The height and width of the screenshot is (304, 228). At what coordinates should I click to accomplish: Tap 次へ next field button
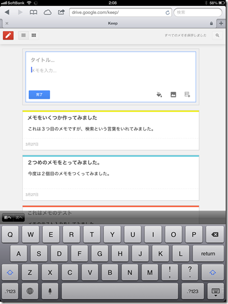click(x=19, y=218)
